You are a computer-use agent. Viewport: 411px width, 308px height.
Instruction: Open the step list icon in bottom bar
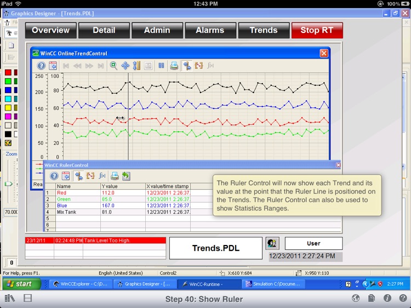tap(27, 298)
